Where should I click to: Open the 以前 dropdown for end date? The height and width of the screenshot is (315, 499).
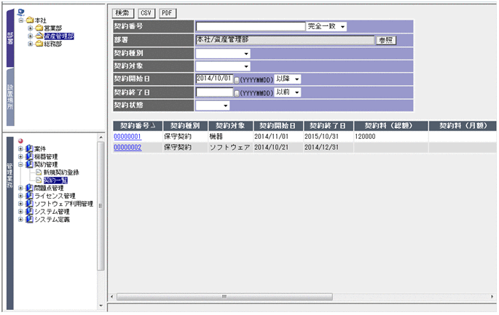pos(287,92)
